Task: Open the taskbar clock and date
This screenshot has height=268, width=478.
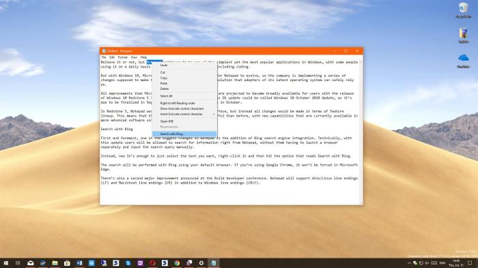Action: [x=456, y=263]
